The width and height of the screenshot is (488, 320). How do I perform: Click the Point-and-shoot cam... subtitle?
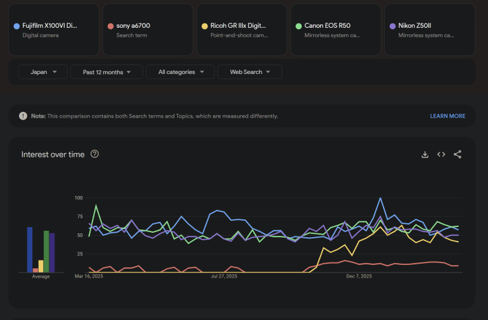tap(239, 35)
